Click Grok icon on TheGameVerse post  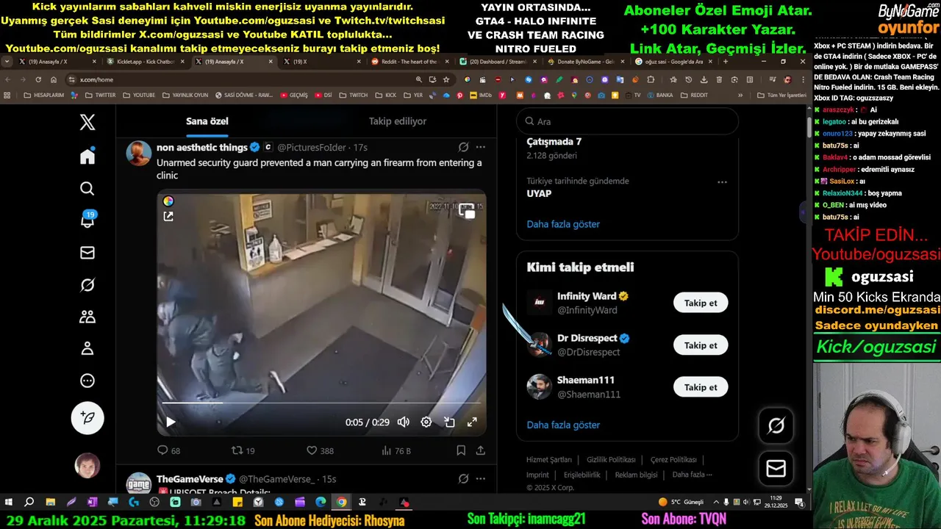click(x=463, y=479)
